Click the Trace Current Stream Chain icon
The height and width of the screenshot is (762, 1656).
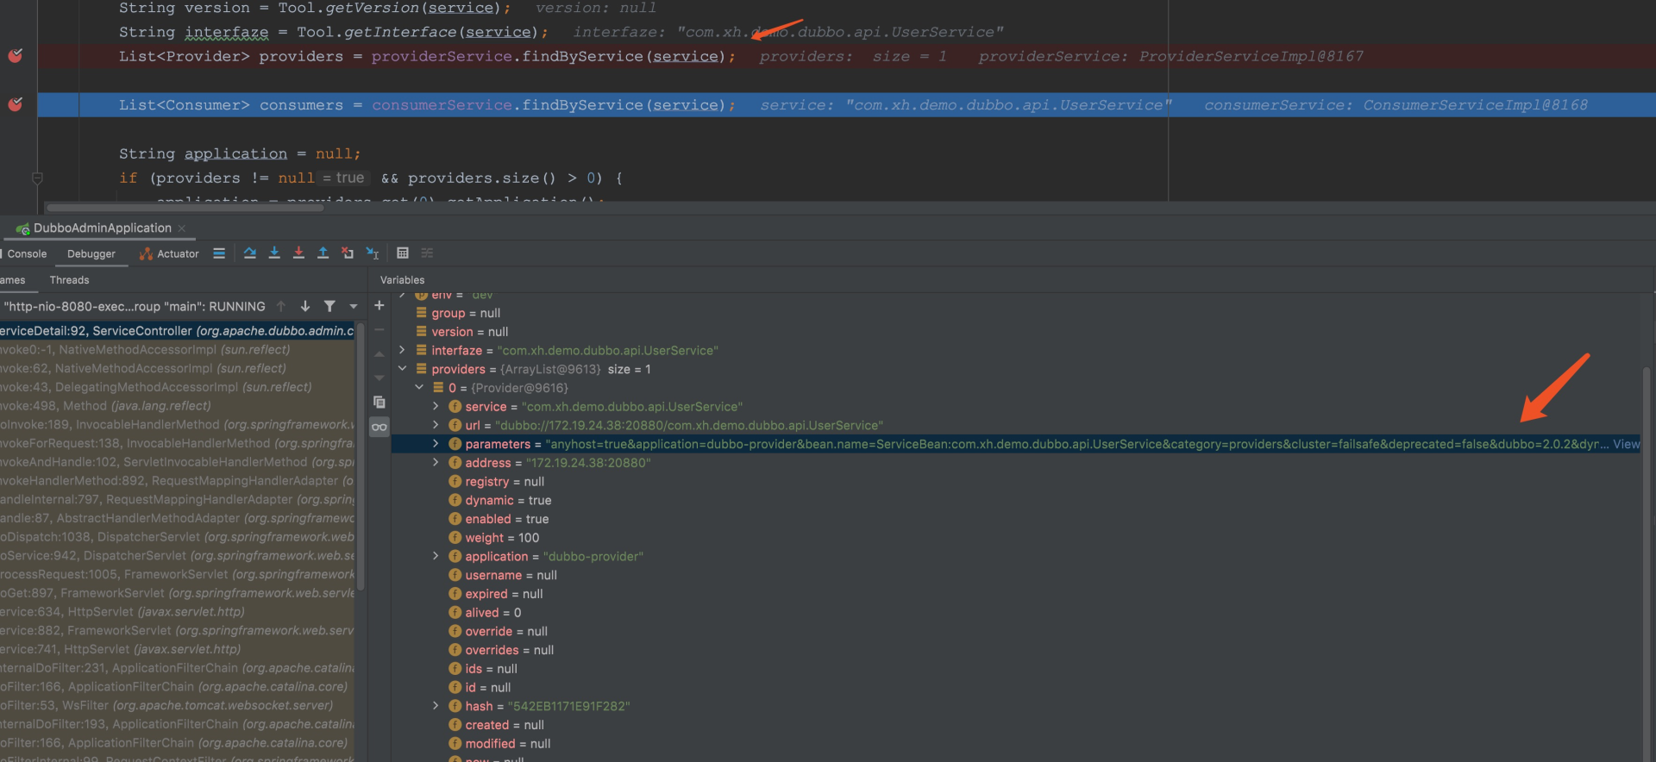coord(427,253)
